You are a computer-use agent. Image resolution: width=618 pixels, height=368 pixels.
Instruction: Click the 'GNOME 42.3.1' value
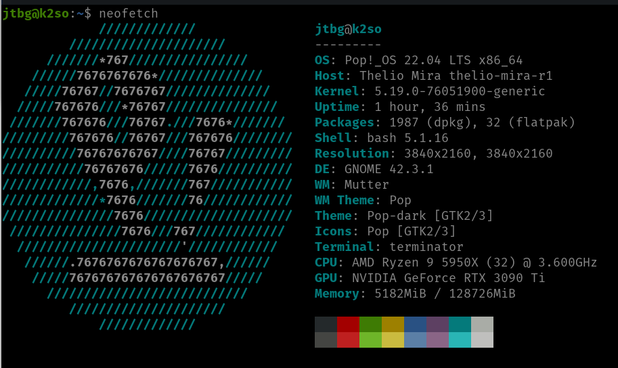(389, 169)
